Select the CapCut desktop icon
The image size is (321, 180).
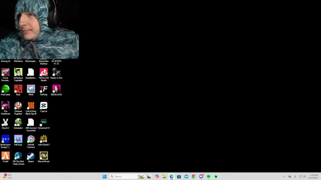click(44, 107)
